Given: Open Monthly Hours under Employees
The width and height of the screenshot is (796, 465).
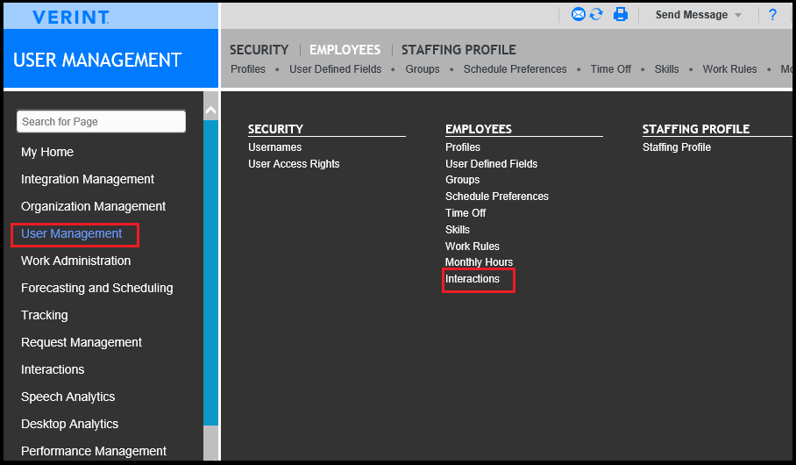Looking at the screenshot, I should coord(479,262).
